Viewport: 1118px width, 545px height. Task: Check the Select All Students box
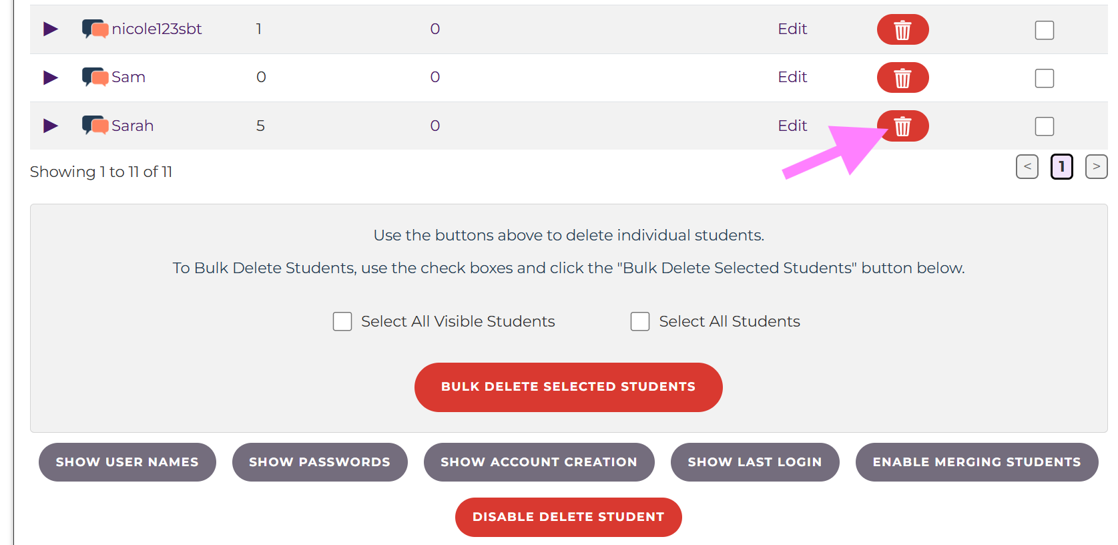tap(640, 321)
